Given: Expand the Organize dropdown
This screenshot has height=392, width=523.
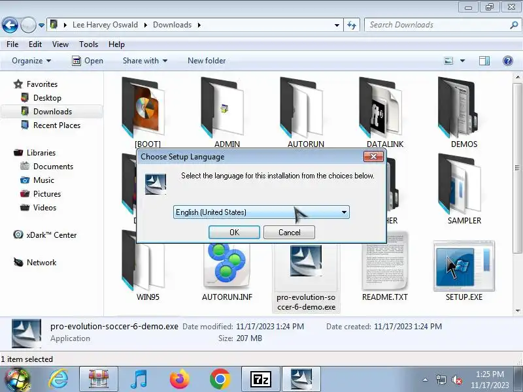Looking at the screenshot, I should pyautogui.click(x=31, y=61).
